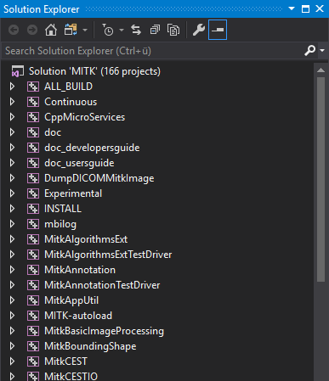Select the mbilog project
The height and width of the screenshot is (381, 329).
click(x=60, y=224)
